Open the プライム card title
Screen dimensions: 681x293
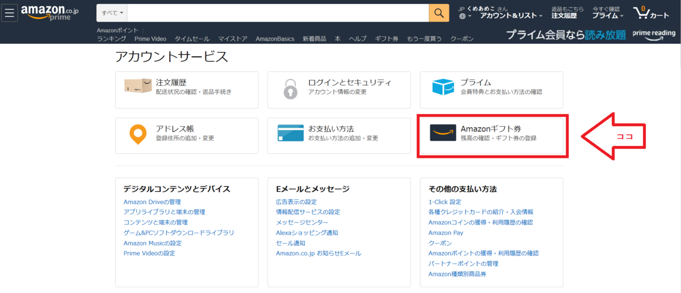[476, 82]
